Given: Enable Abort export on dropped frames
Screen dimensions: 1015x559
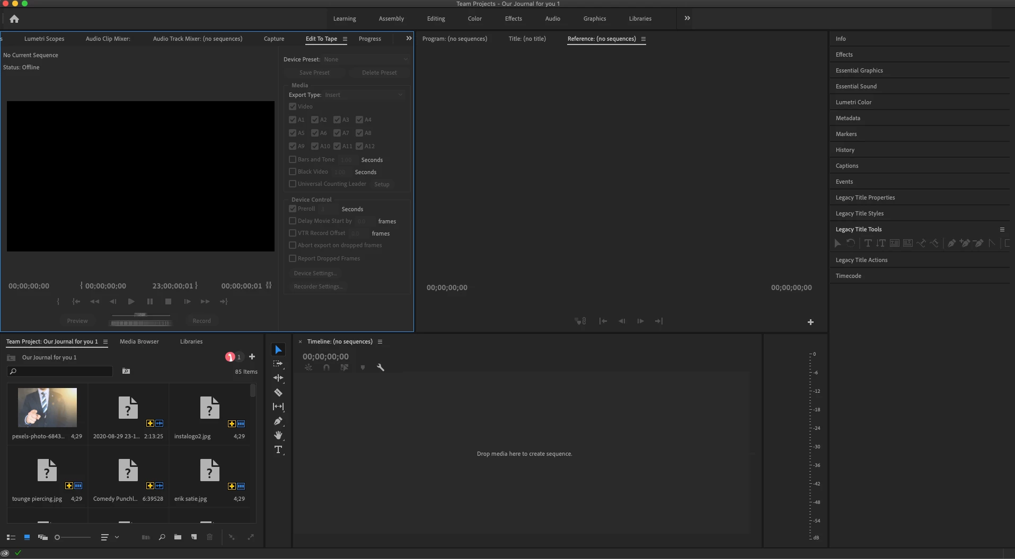Looking at the screenshot, I should click(x=293, y=245).
